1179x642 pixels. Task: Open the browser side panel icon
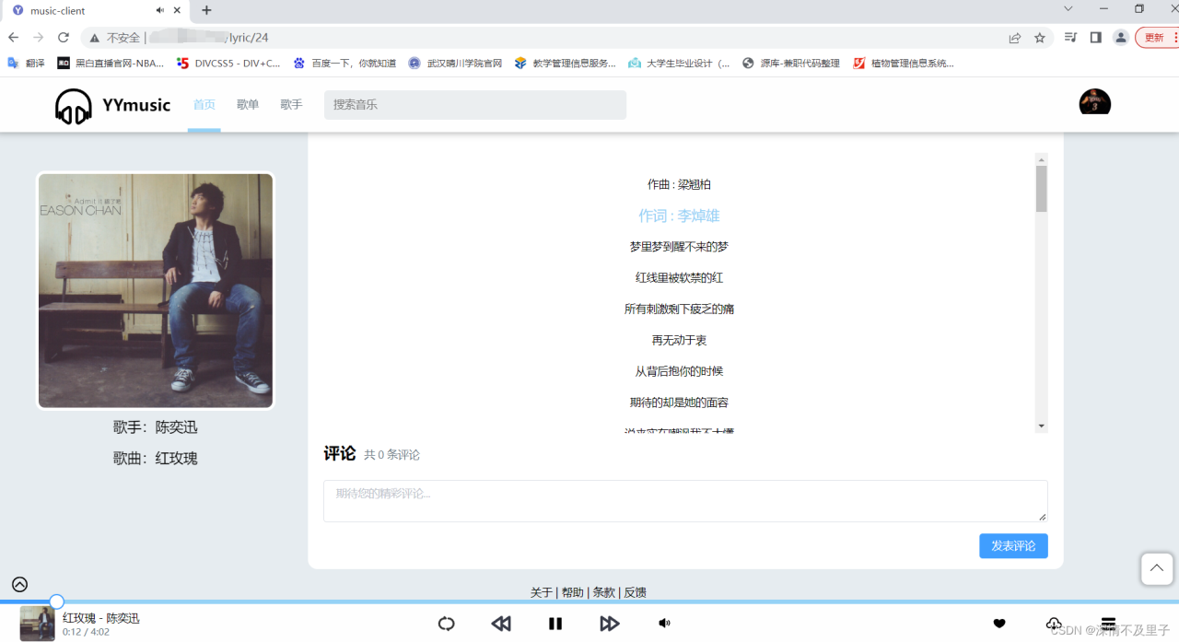tap(1095, 38)
